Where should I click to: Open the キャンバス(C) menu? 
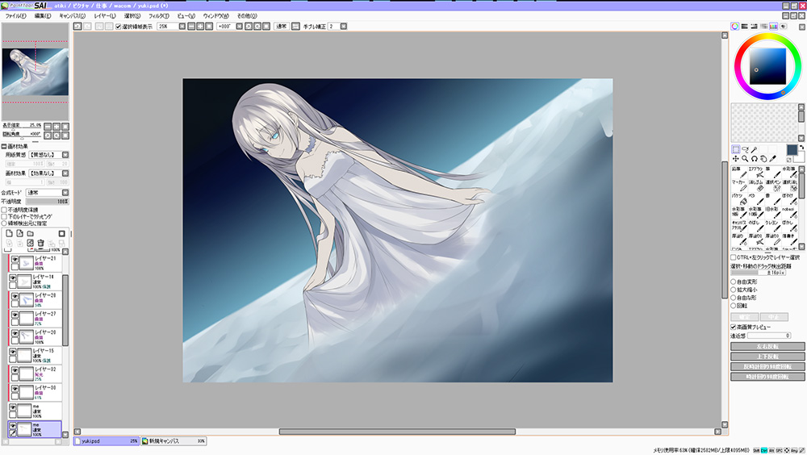coord(72,16)
